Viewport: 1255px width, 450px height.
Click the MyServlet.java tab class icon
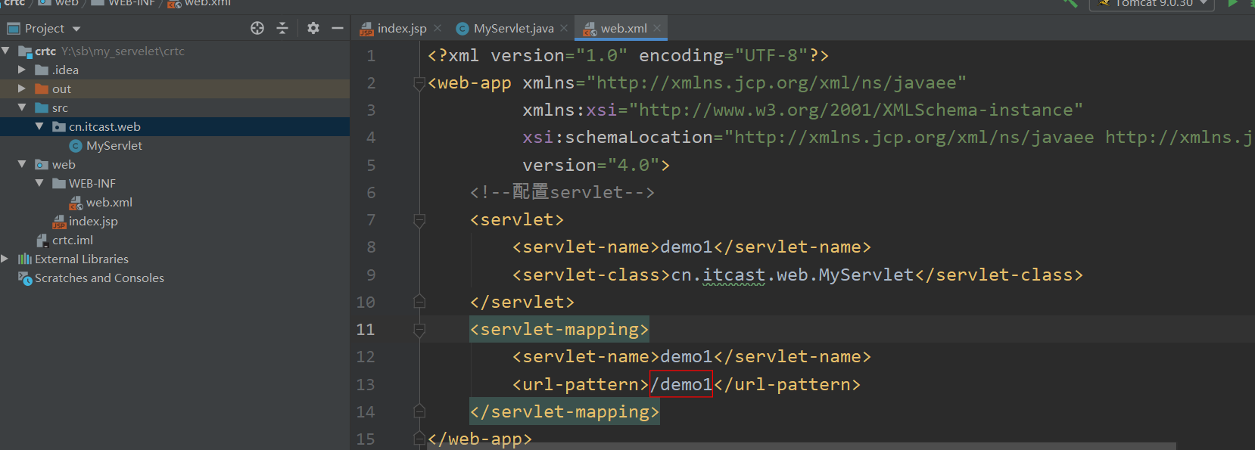pyautogui.click(x=462, y=29)
